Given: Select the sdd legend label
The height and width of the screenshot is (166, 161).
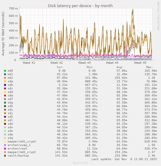Looking at the screenshot, I should click(10, 92).
